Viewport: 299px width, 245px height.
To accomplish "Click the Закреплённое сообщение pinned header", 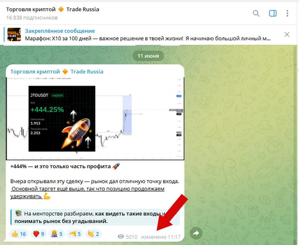I will [x=60, y=31].
